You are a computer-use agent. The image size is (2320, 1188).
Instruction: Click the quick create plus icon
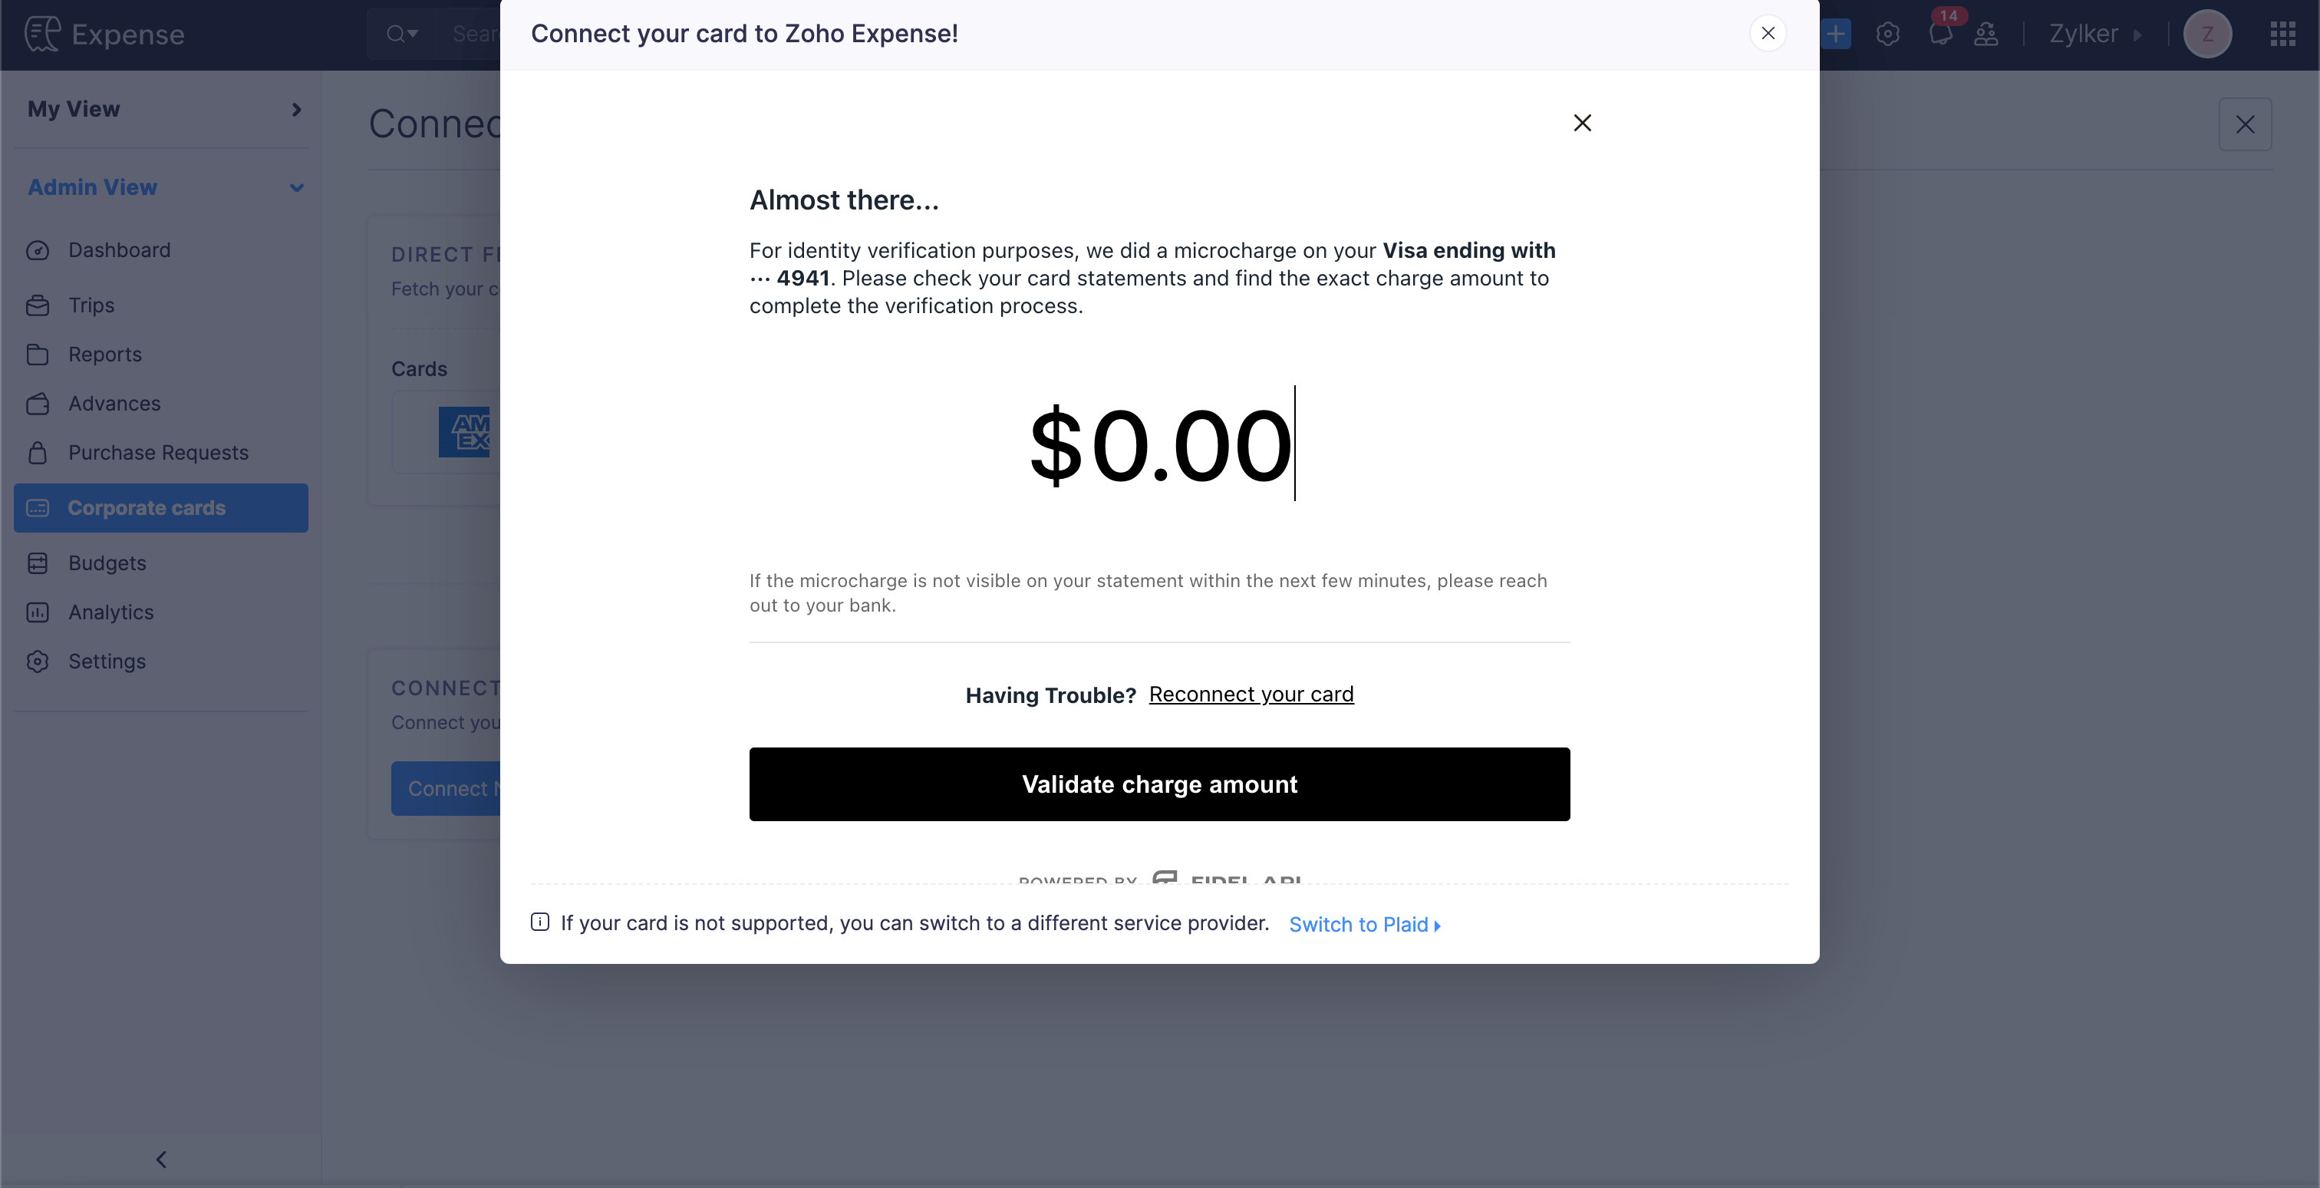click(1835, 35)
